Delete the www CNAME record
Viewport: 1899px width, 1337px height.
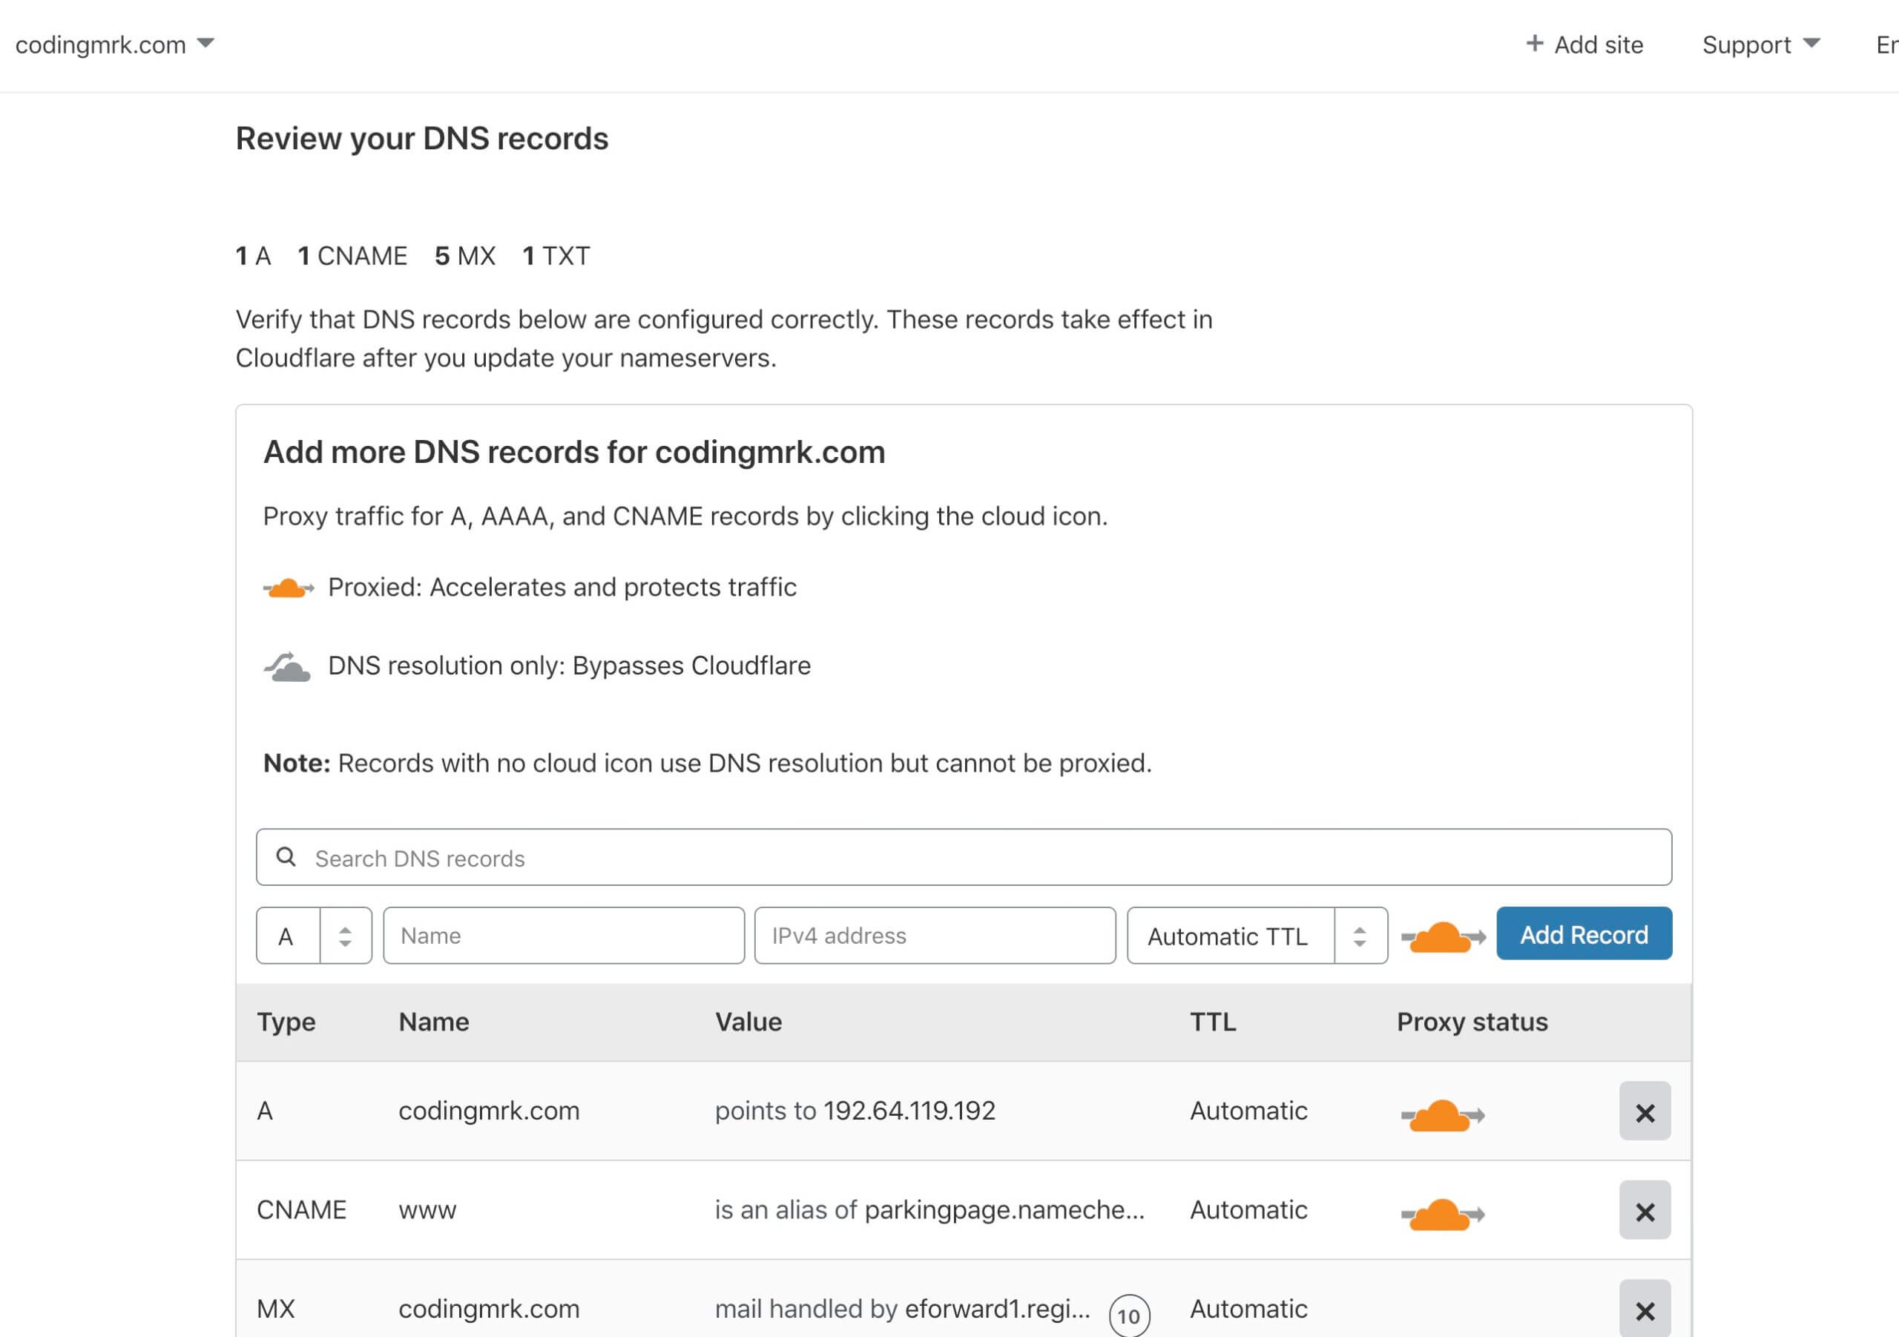[1645, 1210]
